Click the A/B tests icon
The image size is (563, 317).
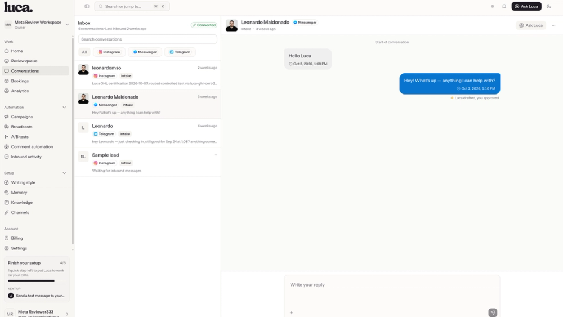(x=6, y=137)
